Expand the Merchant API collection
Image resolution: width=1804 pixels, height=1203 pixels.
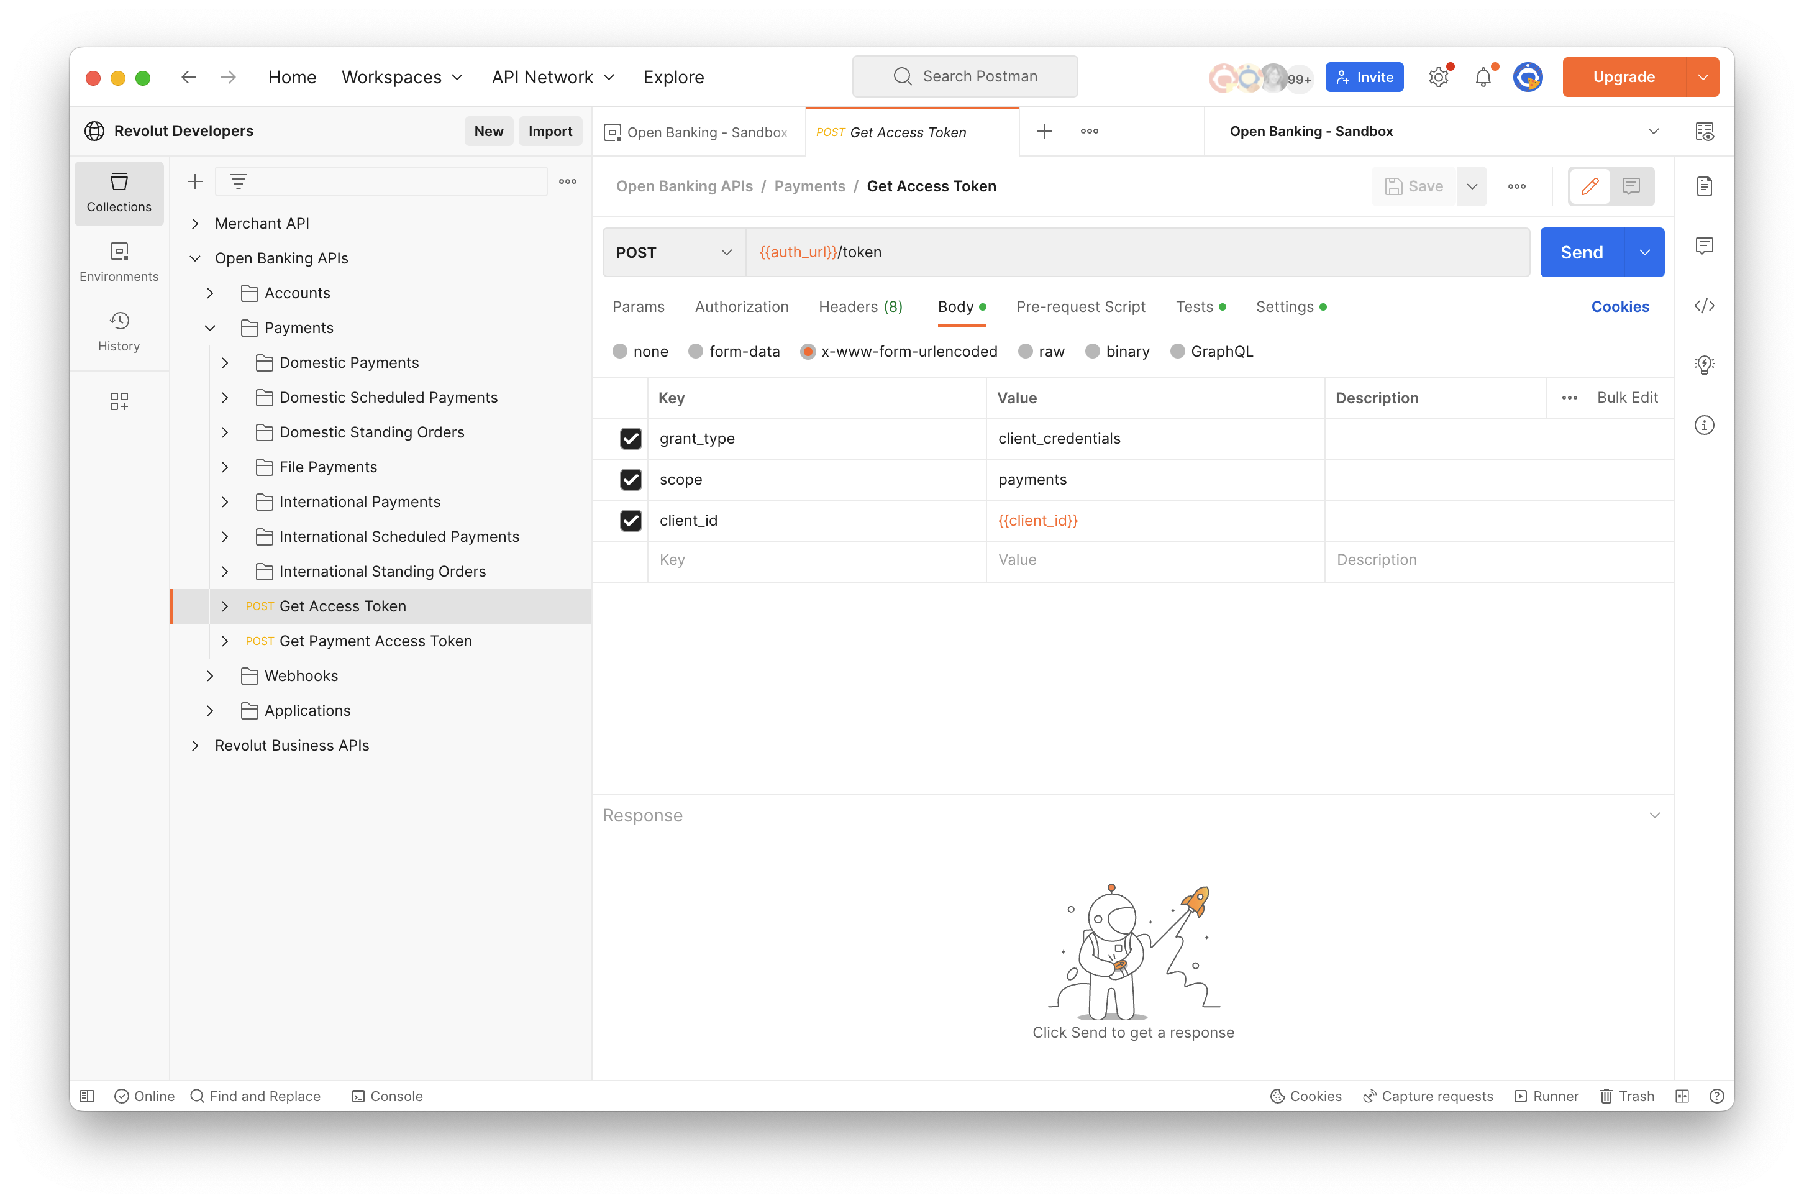(x=195, y=223)
